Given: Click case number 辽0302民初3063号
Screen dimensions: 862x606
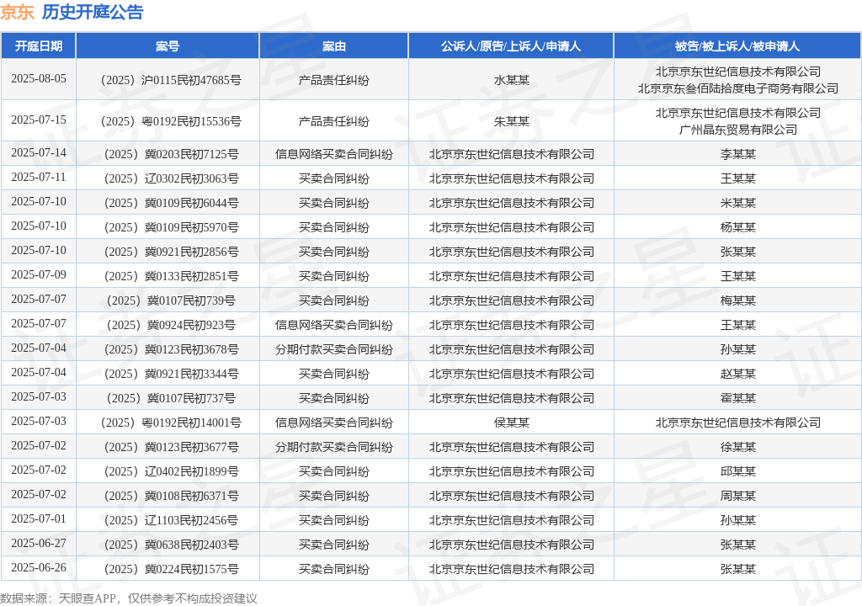Looking at the screenshot, I should (x=172, y=178).
